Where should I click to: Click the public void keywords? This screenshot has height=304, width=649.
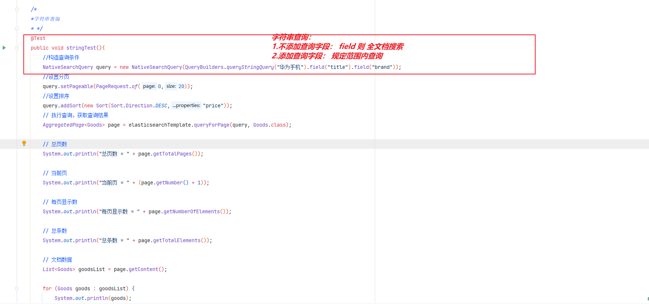[47, 48]
